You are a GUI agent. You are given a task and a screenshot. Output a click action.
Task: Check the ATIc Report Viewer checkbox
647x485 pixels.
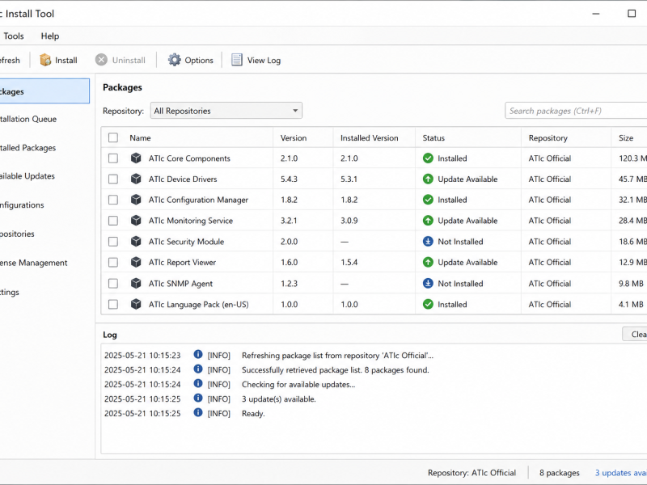113,262
